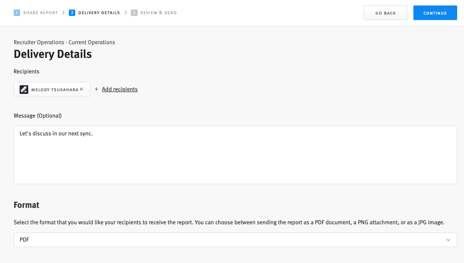Click the step 1 number badge
Image resolution: width=464 pixels, height=263 pixels.
coord(17,13)
